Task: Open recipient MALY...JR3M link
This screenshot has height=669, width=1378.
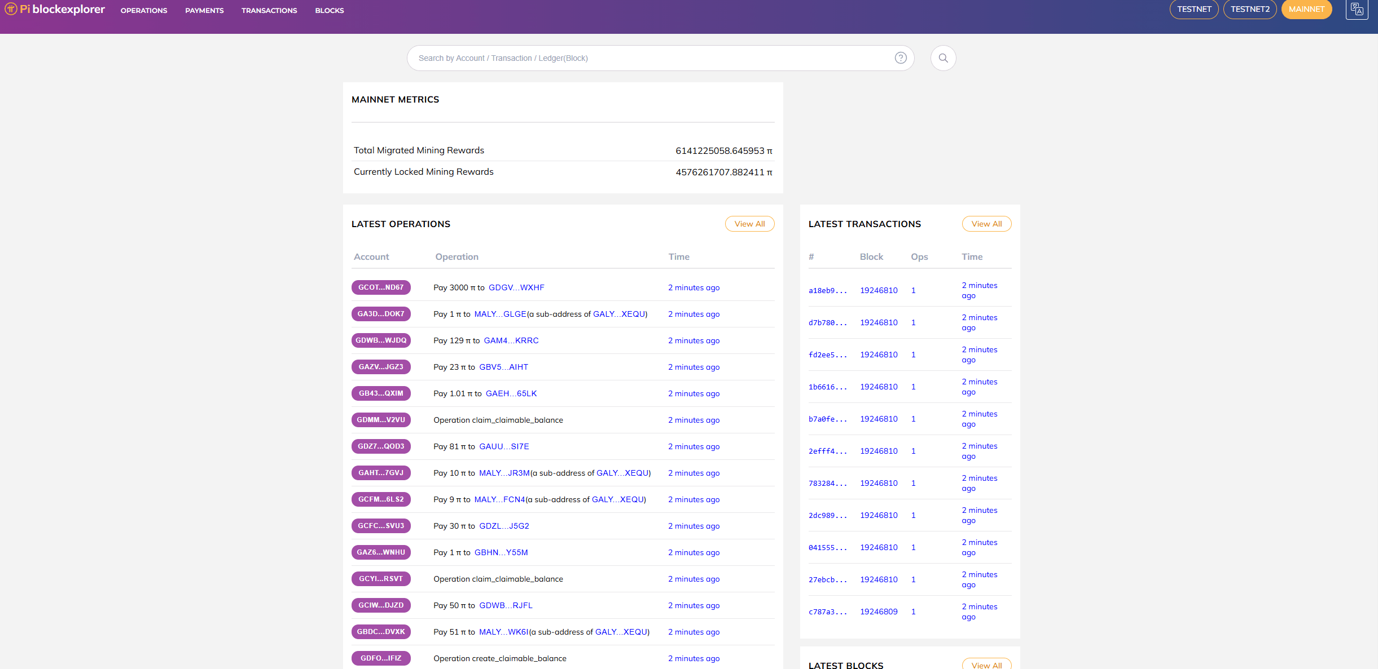Action: coord(504,473)
